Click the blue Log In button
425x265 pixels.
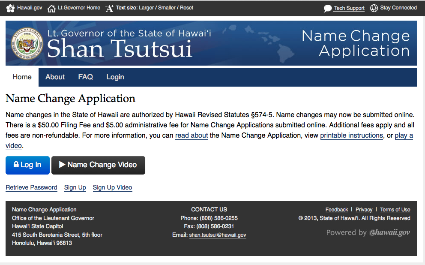[28, 165]
